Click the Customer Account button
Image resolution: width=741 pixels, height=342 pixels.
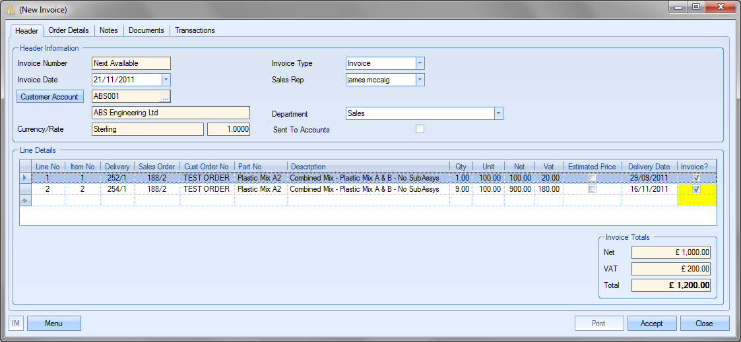49,97
